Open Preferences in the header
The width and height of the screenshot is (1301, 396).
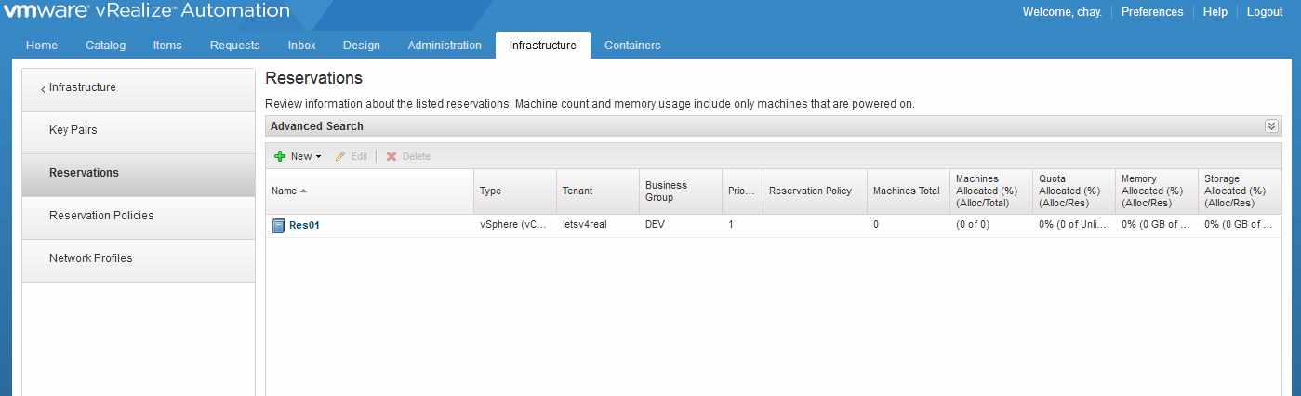tap(1152, 12)
